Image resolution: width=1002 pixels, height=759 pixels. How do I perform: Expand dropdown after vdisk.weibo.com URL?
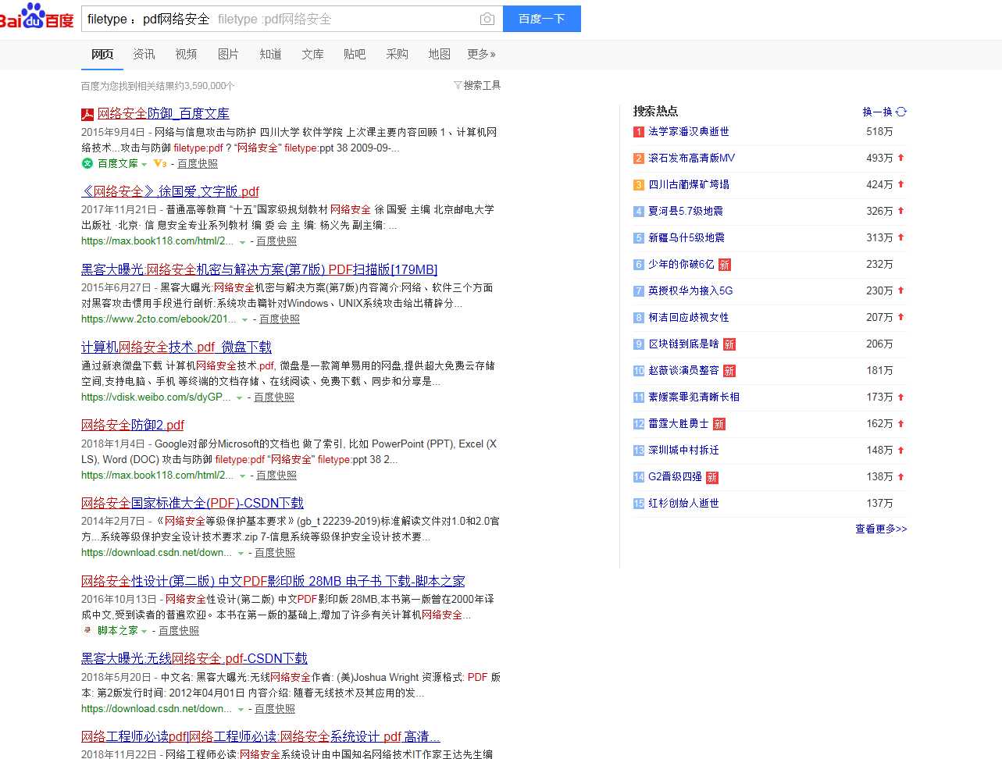click(x=239, y=398)
